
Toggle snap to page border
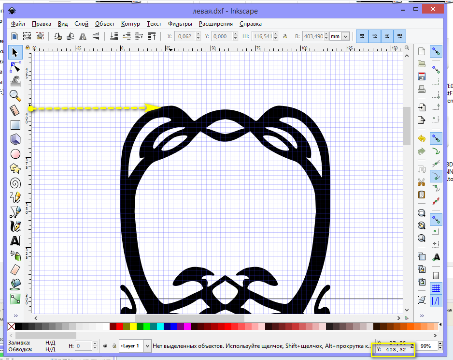coord(436,275)
